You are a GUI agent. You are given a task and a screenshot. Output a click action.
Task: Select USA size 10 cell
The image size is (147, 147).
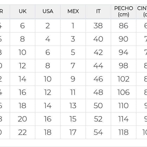(x=48, y=79)
